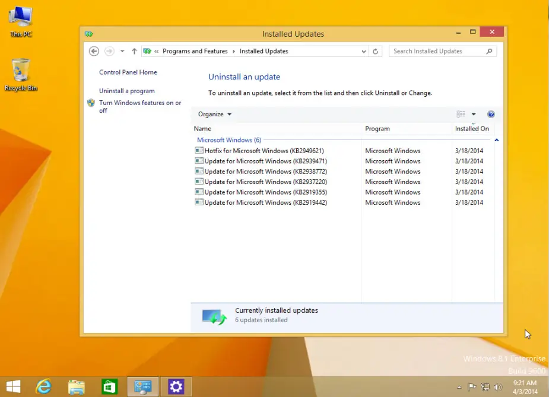Open the Organize menu
This screenshot has width=549, height=397.
point(215,114)
